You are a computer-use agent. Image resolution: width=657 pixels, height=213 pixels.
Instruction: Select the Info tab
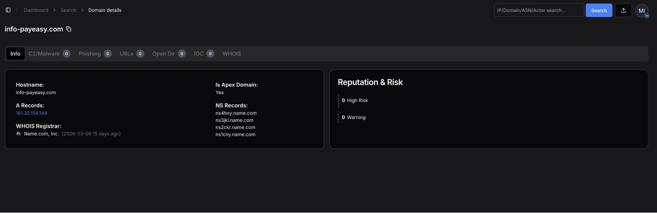pyautogui.click(x=15, y=54)
